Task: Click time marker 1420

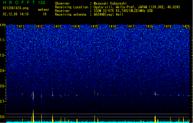Action: point(186,26)
